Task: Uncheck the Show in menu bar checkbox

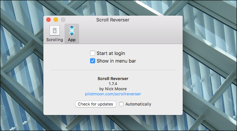Action: click(x=93, y=61)
